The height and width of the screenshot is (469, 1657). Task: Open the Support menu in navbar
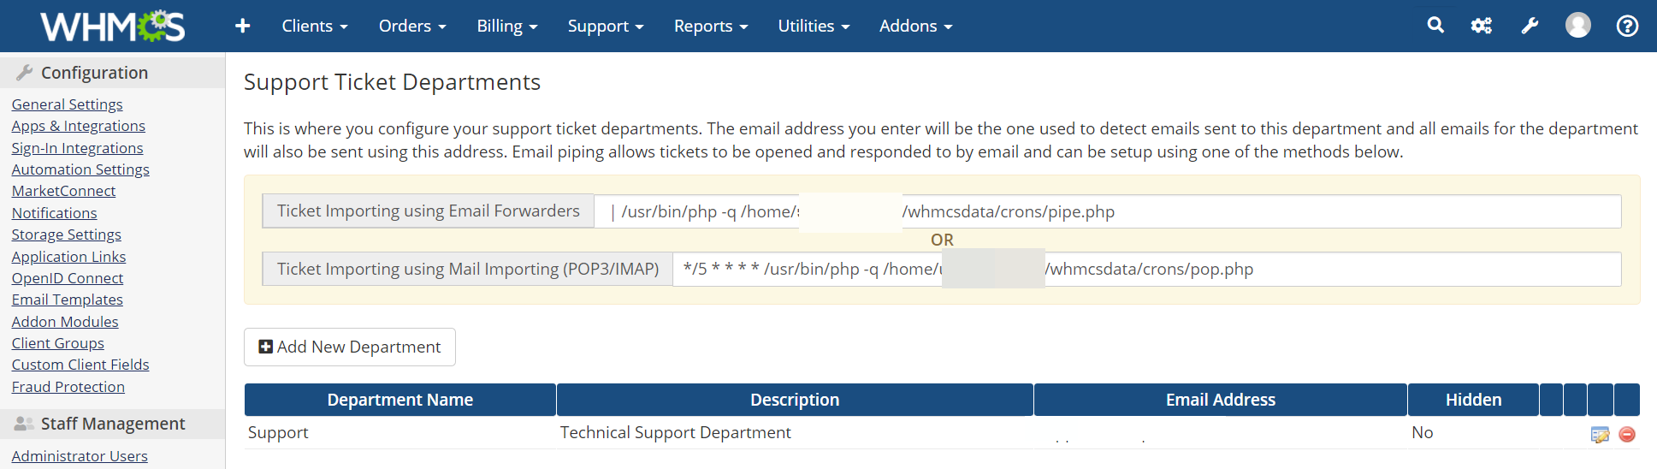click(605, 26)
